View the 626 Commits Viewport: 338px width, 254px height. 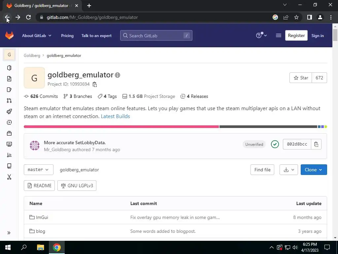pos(41,96)
